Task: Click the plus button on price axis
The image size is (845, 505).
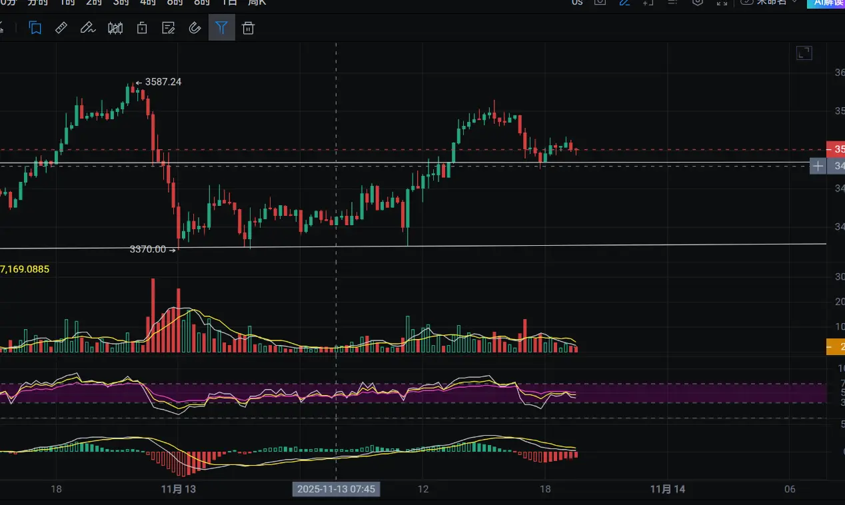Action: click(x=818, y=166)
